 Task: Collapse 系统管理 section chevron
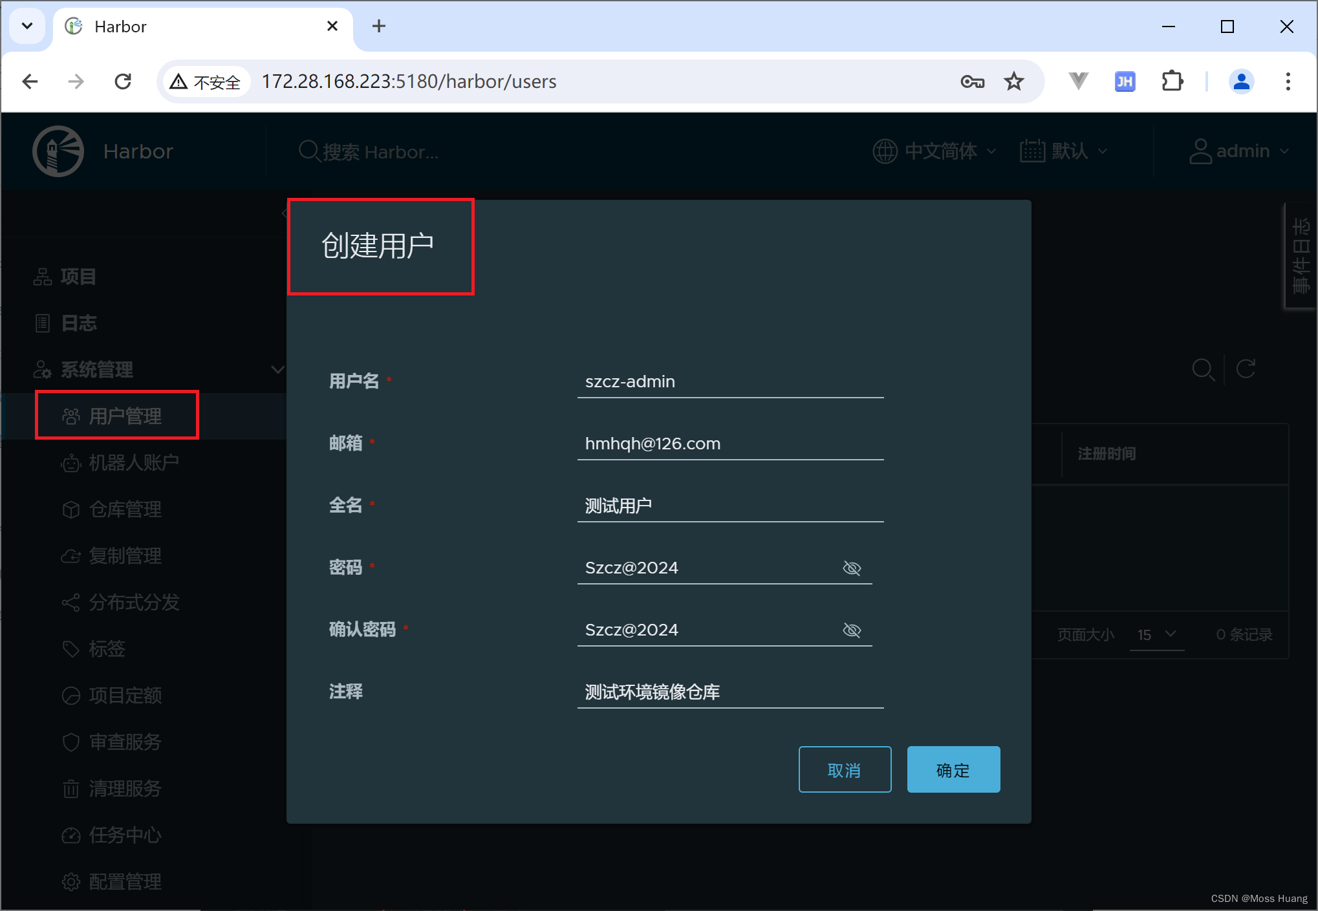(x=277, y=369)
